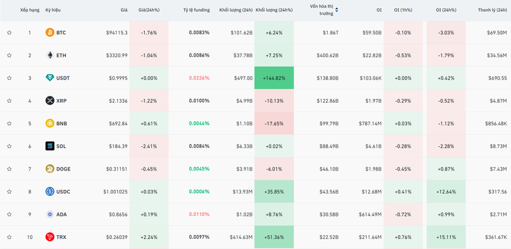The image size is (511, 249).
Task: Open the ADA ticker link
Action: coord(61,214)
